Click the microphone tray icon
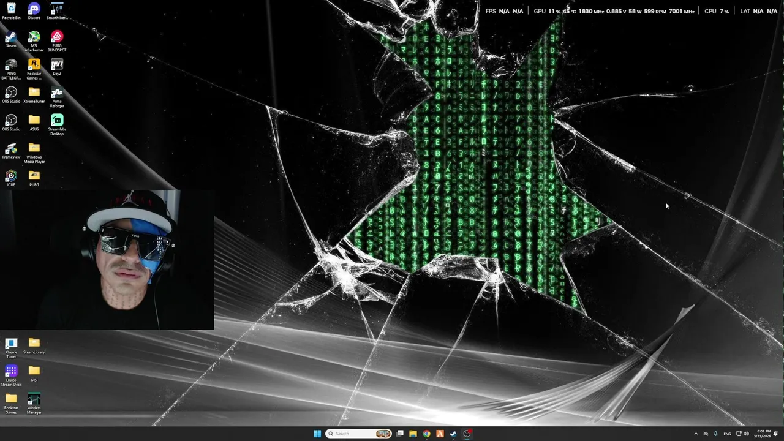 click(715, 434)
